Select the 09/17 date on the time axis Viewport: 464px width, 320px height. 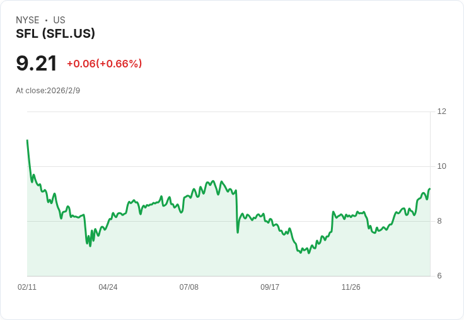[270, 287]
